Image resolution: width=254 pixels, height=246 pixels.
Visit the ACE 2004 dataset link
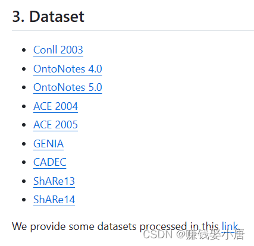[55, 106]
